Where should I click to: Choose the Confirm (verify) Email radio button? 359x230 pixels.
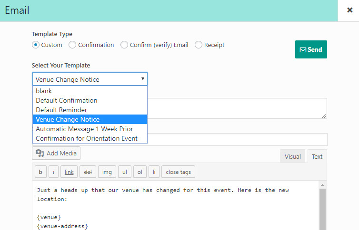coord(124,45)
